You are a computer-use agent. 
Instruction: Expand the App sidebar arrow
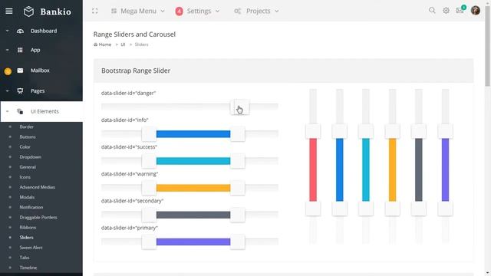[7, 50]
